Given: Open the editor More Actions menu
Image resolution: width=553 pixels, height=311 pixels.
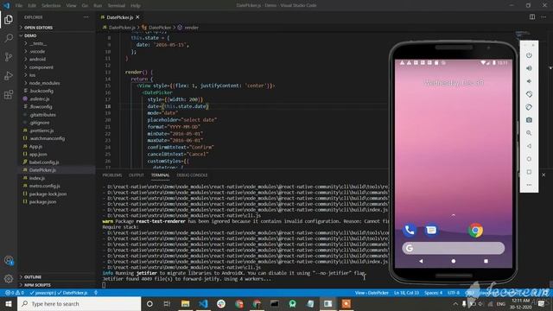Looking at the screenshot, I should coord(543,17).
